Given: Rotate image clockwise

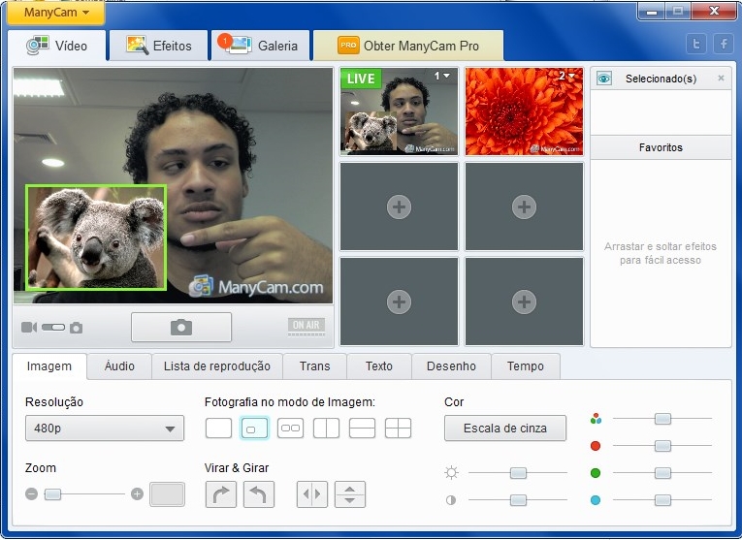Looking at the screenshot, I should click(221, 494).
